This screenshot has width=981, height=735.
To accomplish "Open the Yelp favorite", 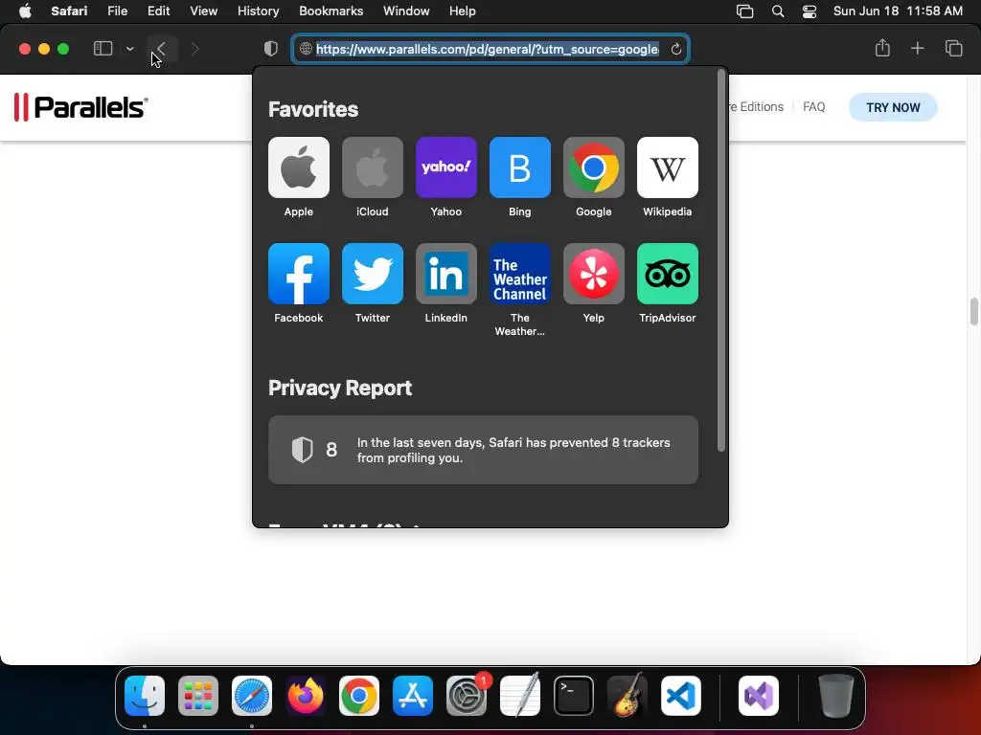I will [594, 274].
